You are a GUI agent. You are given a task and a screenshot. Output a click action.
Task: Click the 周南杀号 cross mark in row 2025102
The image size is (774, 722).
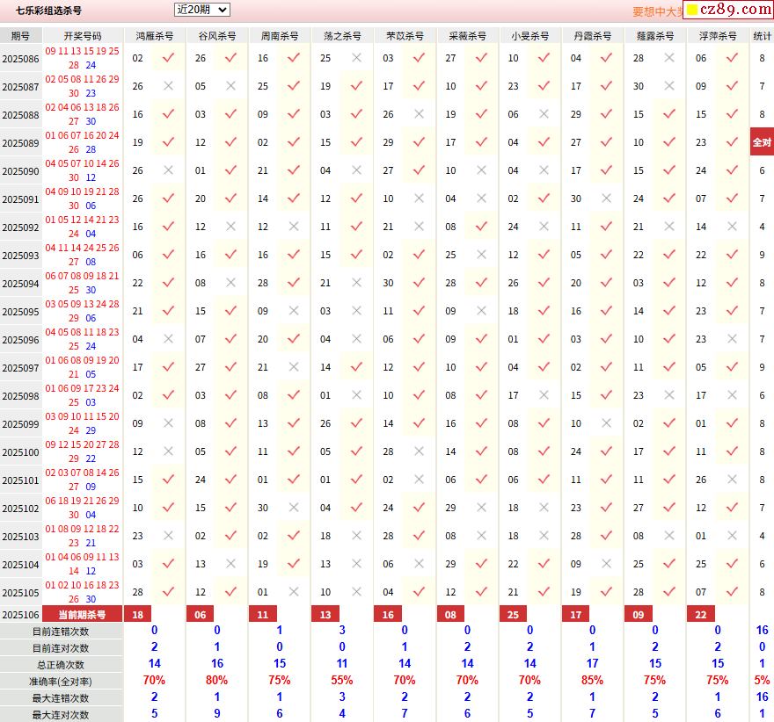click(x=294, y=507)
